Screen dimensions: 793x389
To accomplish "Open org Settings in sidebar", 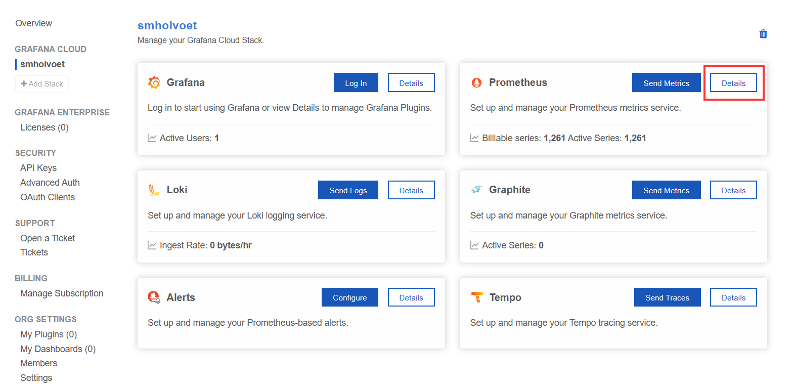I will pos(36,378).
